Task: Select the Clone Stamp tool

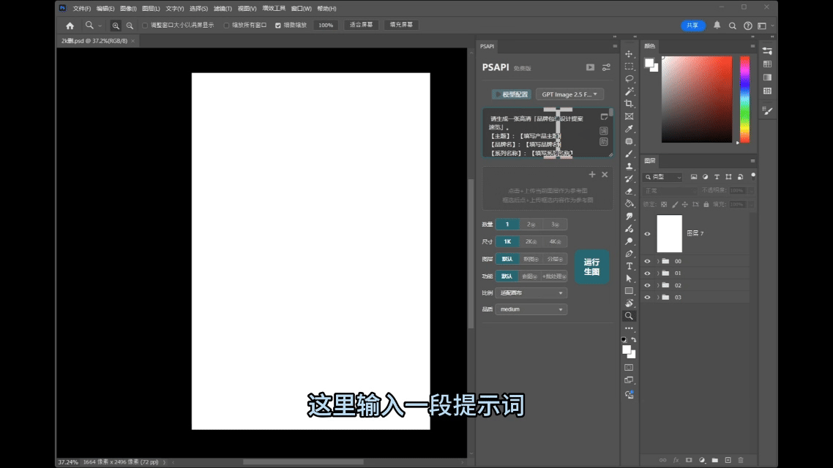Action: pos(629,166)
